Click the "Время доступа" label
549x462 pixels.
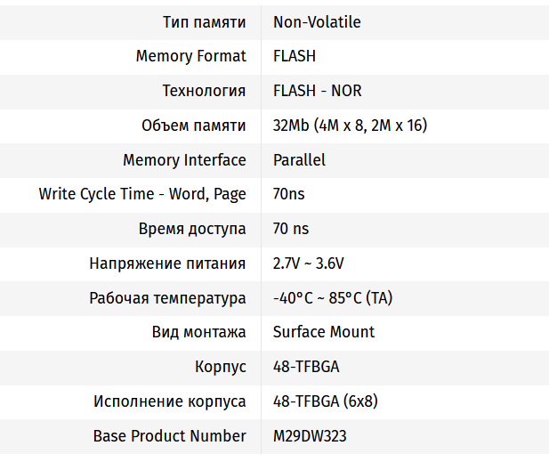192,229
